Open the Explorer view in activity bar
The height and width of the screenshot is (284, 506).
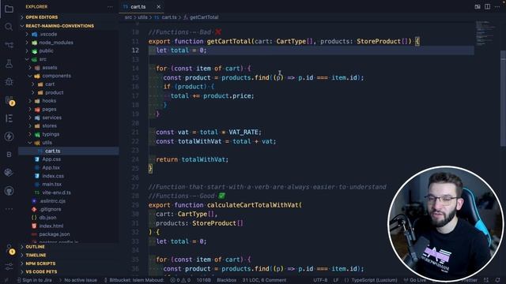pyautogui.click(x=9, y=9)
